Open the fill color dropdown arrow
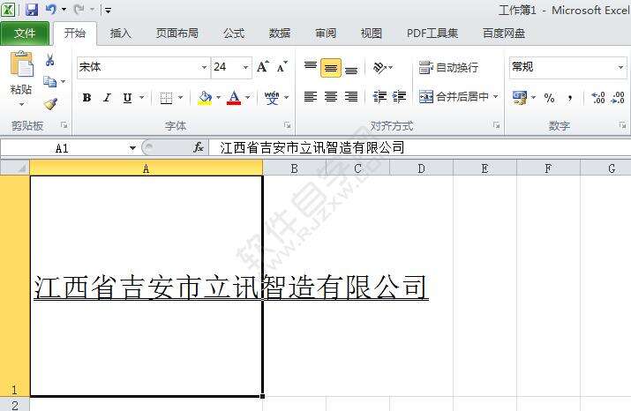Viewport: 631px width, 411px height. (219, 97)
